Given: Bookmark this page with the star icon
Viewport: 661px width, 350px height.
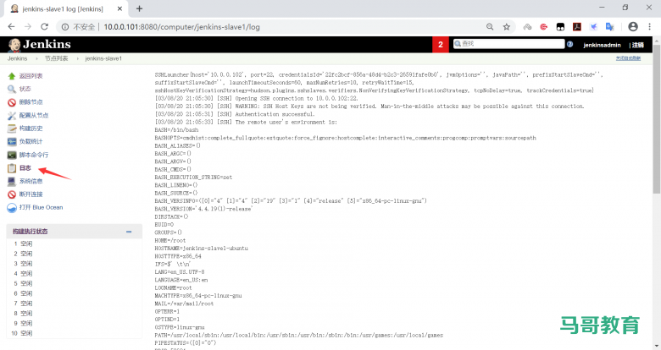Looking at the screenshot, I should click(507, 27).
